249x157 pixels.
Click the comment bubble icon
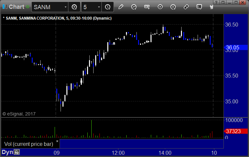(x=199, y=7)
